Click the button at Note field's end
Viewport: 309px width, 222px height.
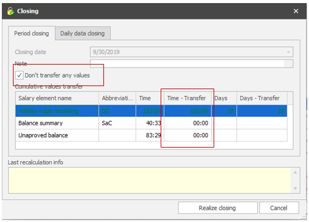(288, 63)
